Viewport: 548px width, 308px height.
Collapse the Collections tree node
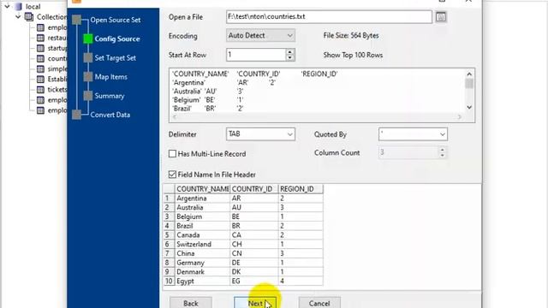[x=18, y=17]
